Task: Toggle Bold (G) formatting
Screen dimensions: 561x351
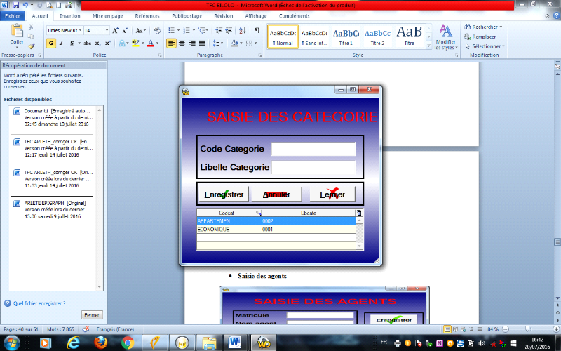Action: coord(51,44)
